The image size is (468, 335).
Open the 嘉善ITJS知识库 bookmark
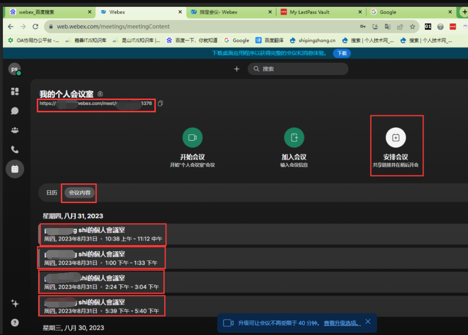(x=86, y=40)
